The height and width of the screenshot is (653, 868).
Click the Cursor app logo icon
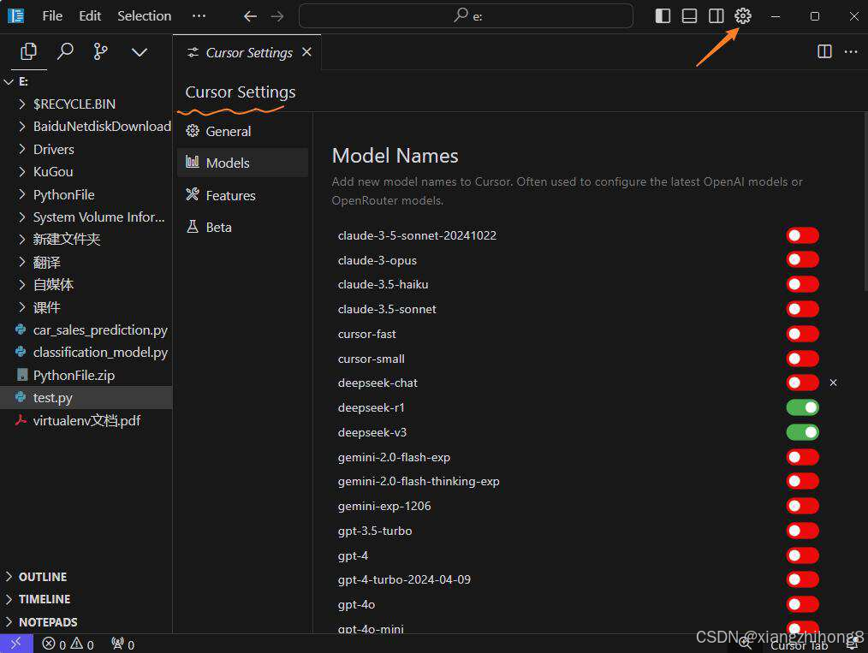coord(16,16)
